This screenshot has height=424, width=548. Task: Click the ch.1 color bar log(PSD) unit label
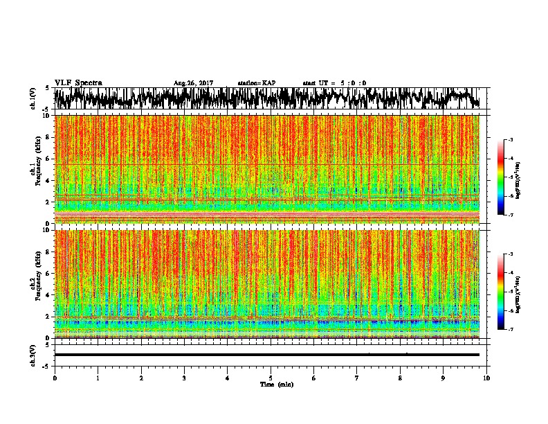coord(518,181)
